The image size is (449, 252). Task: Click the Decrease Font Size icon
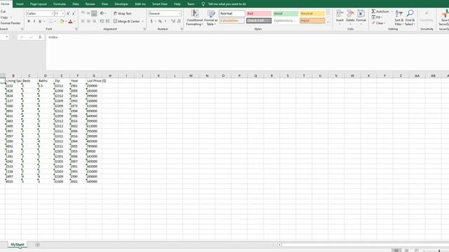(x=74, y=13)
